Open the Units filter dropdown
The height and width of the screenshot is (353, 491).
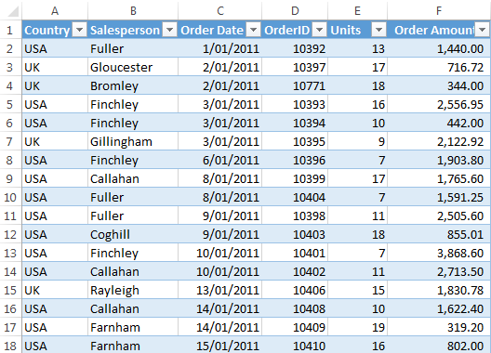click(378, 30)
